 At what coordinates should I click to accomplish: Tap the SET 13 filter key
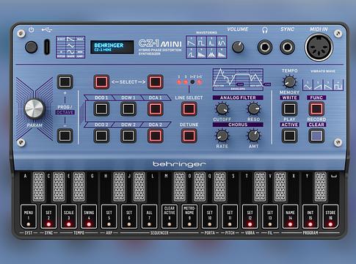pyautogui.click(x=270, y=216)
